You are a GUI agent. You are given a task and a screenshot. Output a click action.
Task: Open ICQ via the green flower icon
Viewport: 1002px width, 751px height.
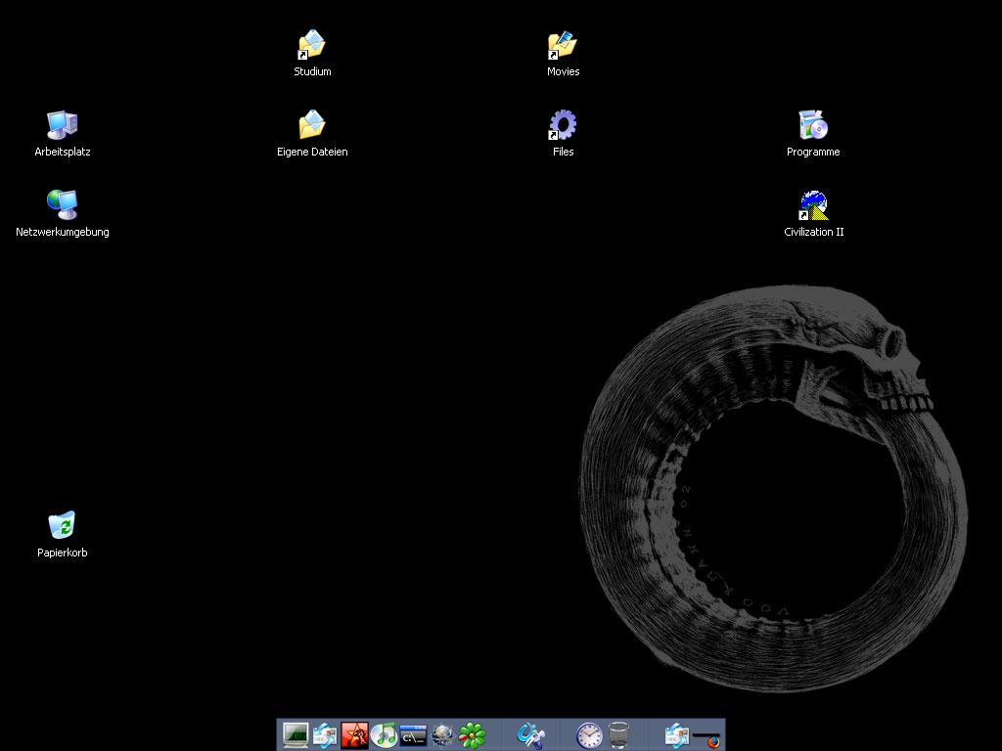click(473, 735)
